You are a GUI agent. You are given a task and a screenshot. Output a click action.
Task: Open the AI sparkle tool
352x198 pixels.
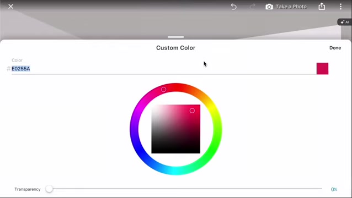coord(345,22)
